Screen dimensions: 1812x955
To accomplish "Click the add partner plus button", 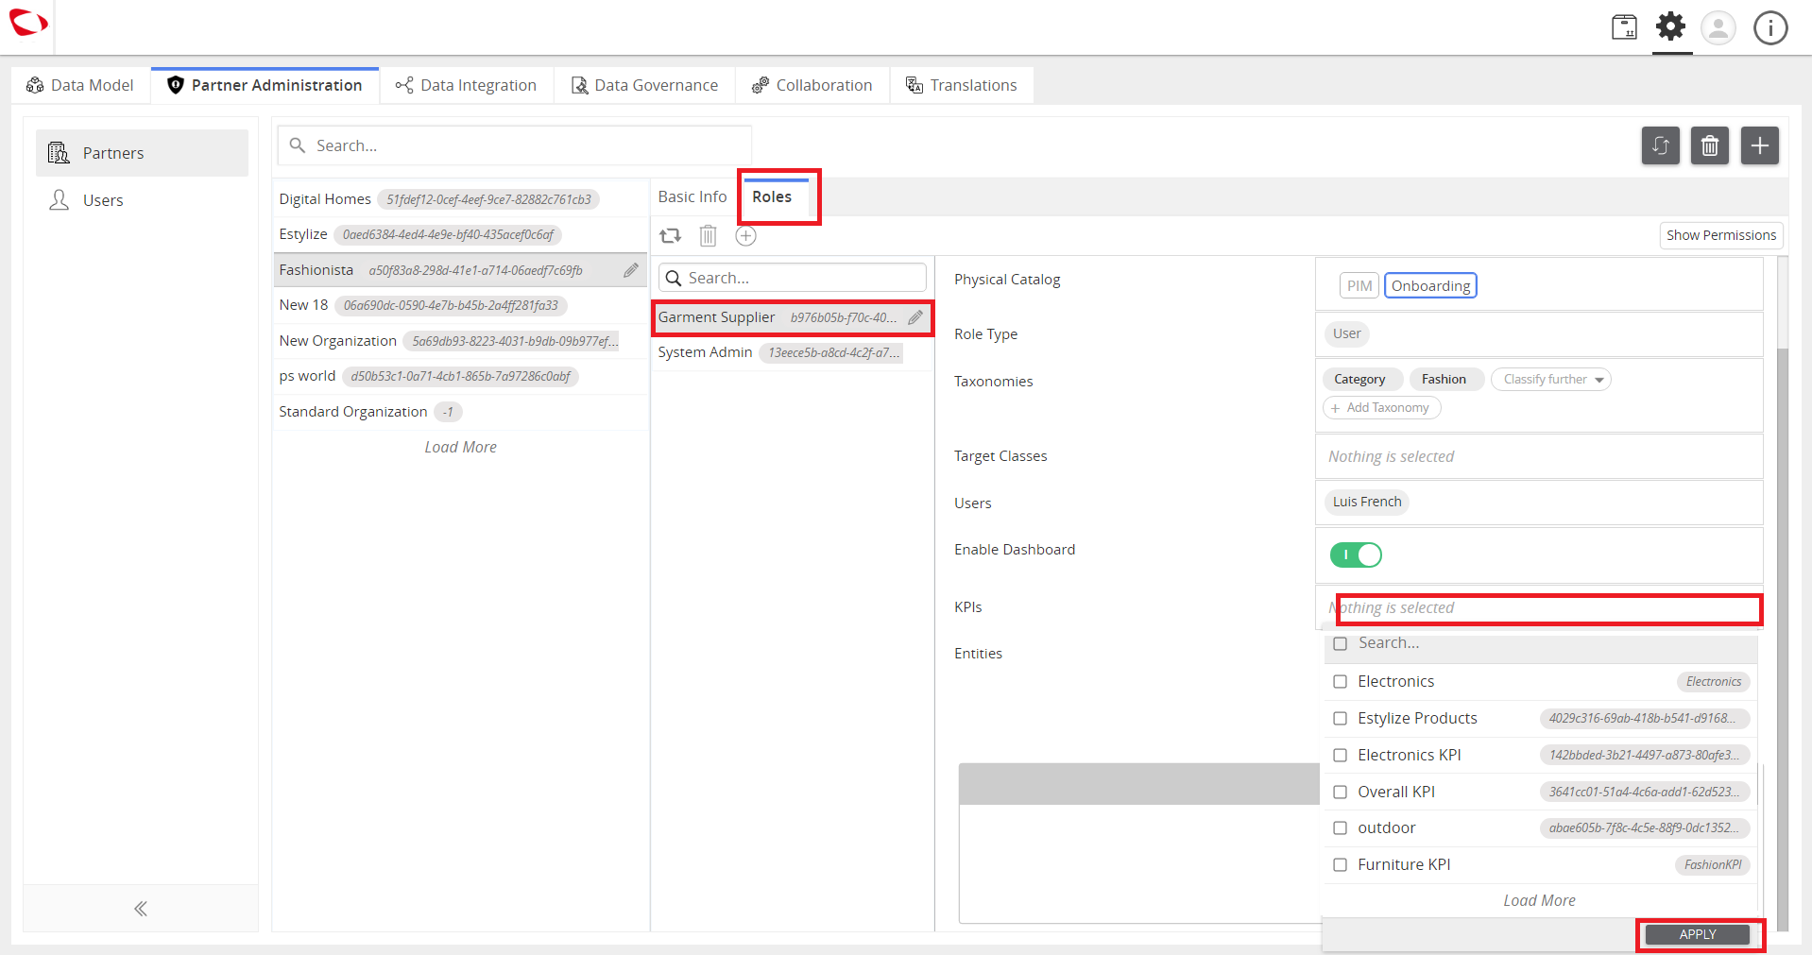I will [x=1759, y=145].
